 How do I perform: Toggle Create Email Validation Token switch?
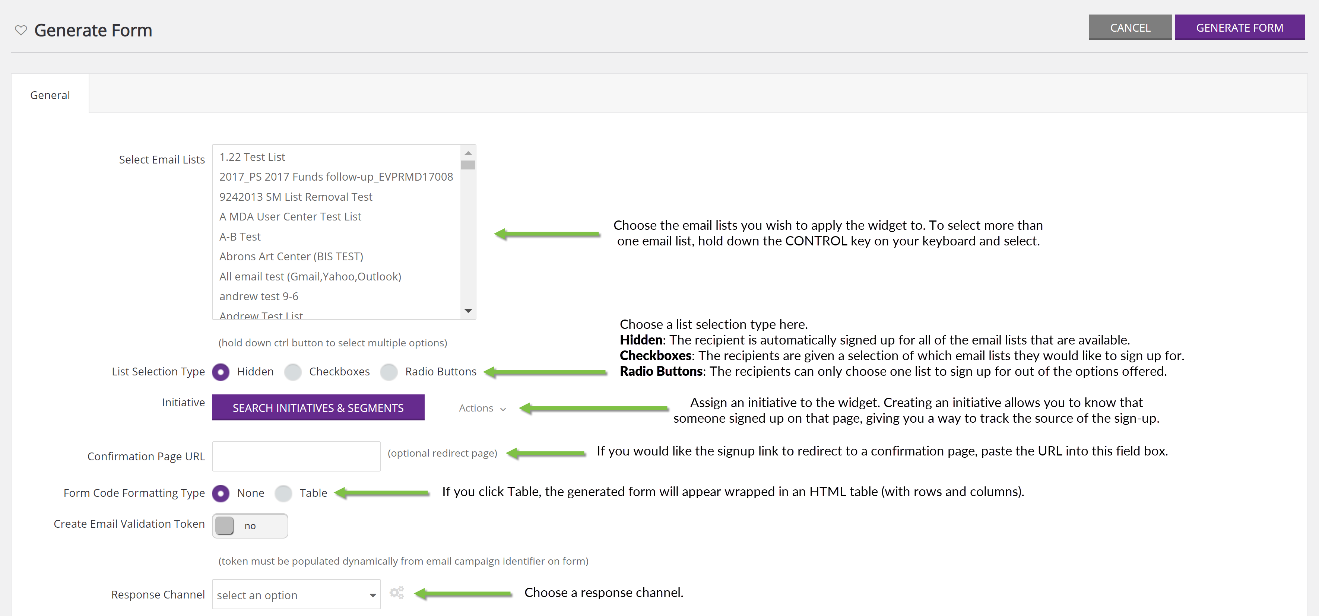250,526
